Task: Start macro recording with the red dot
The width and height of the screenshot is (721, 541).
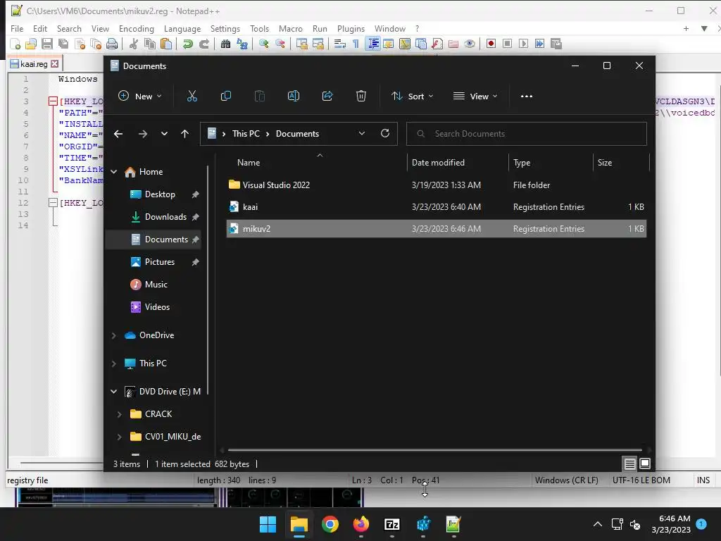Action: point(491,44)
